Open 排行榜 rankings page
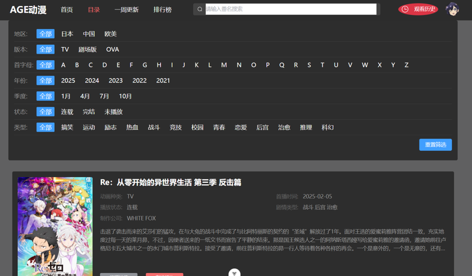Image resolution: width=472 pixels, height=276 pixels. [163, 9]
